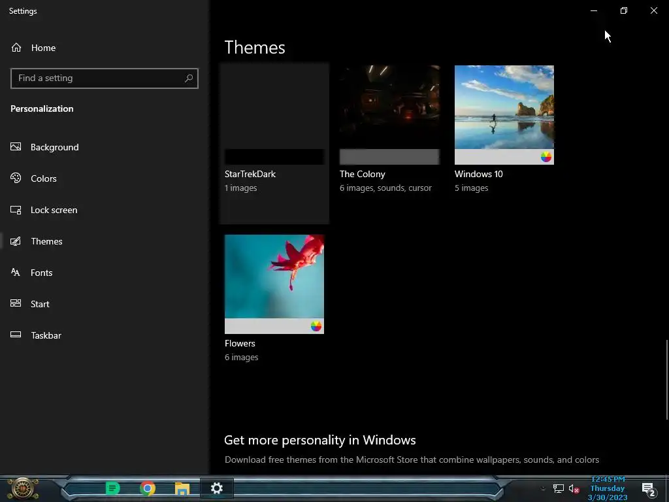Screen dimensions: 669x502
Task: Open the green chat app on taskbar
Action: [112, 488]
